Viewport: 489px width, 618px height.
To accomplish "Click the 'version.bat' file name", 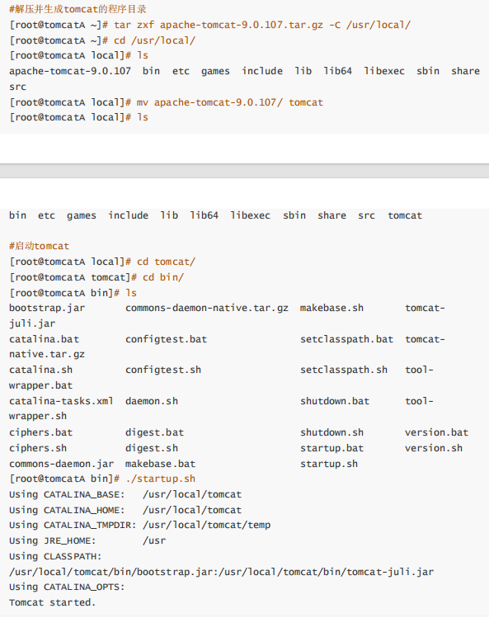I will (x=436, y=432).
